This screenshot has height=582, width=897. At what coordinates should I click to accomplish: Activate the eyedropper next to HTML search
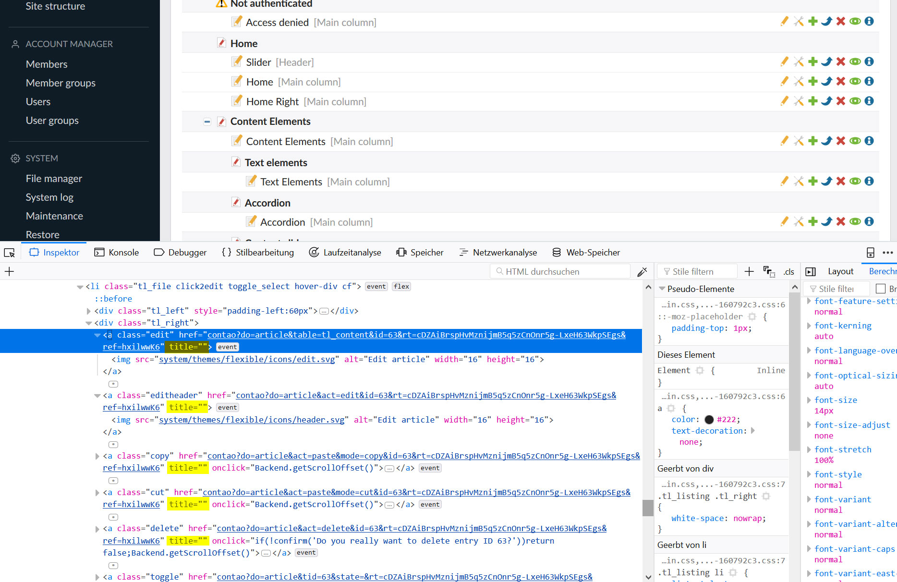point(642,271)
